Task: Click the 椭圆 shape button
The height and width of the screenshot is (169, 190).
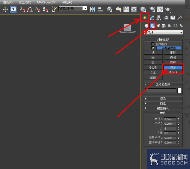Action: (x=173, y=57)
